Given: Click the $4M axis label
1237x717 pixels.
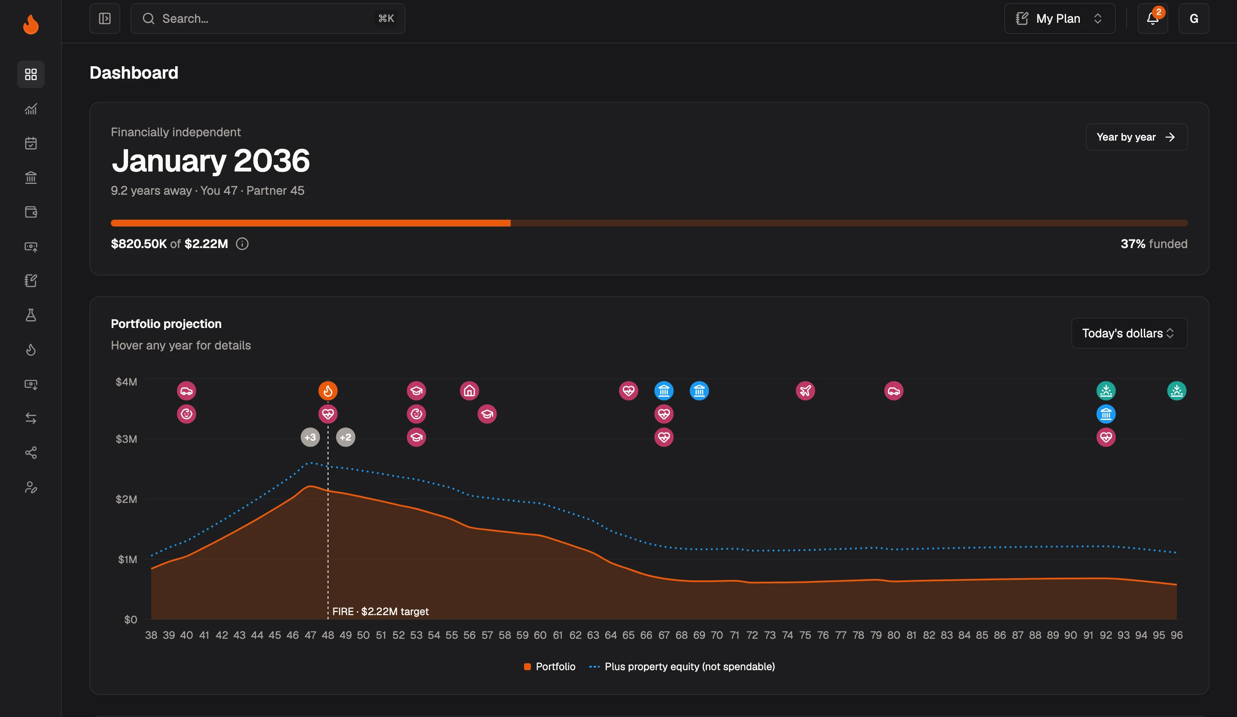Looking at the screenshot, I should 126,382.
